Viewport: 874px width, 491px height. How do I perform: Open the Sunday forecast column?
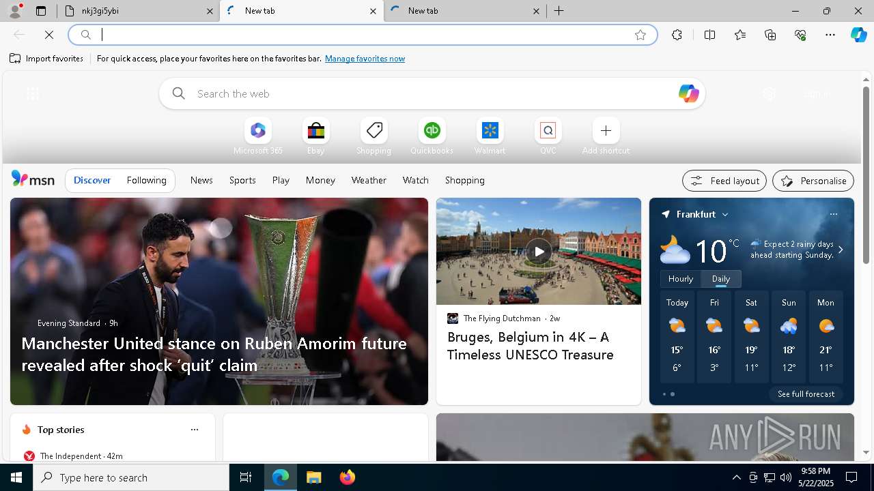coord(789,338)
